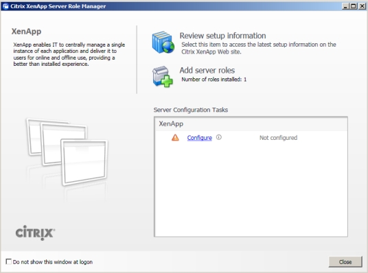Click the XenApp header in the tasks list
This screenshot has height=273, width=368.
pos(171,123)
